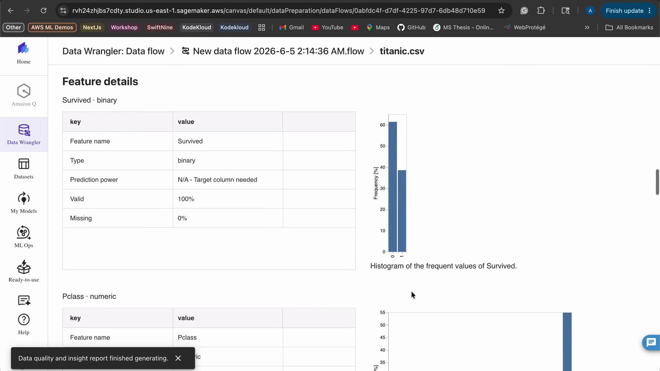The height and width of the screenshot is (371, 660).
Task: Open the profile avatar A
Action: click(590, 11)
